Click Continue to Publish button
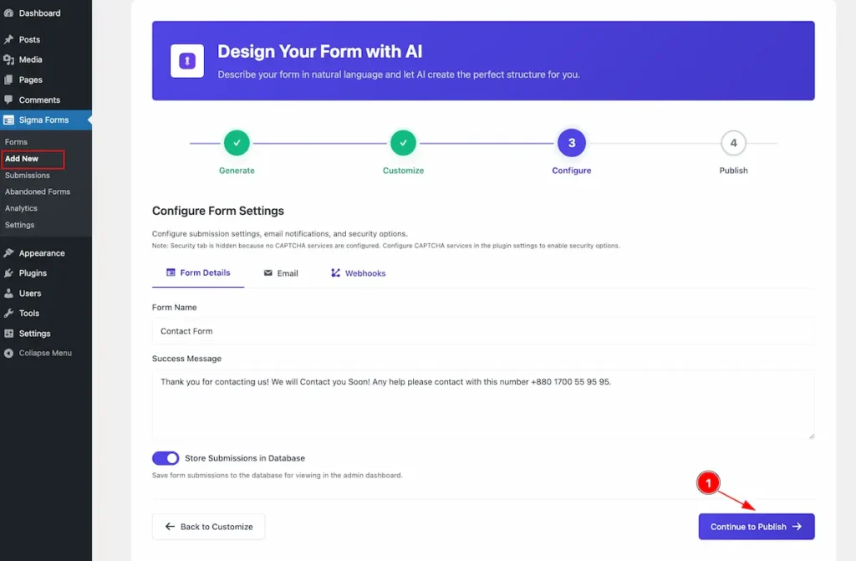This screenshot has height=561, width=856. (x=756, y=527)
